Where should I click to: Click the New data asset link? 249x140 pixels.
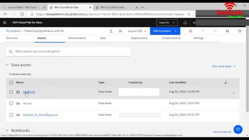pos(224,66)
